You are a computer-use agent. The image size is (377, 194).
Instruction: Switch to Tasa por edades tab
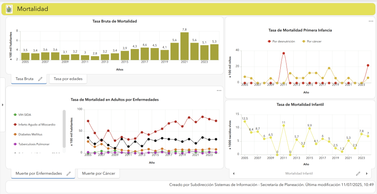click(68, 79)
